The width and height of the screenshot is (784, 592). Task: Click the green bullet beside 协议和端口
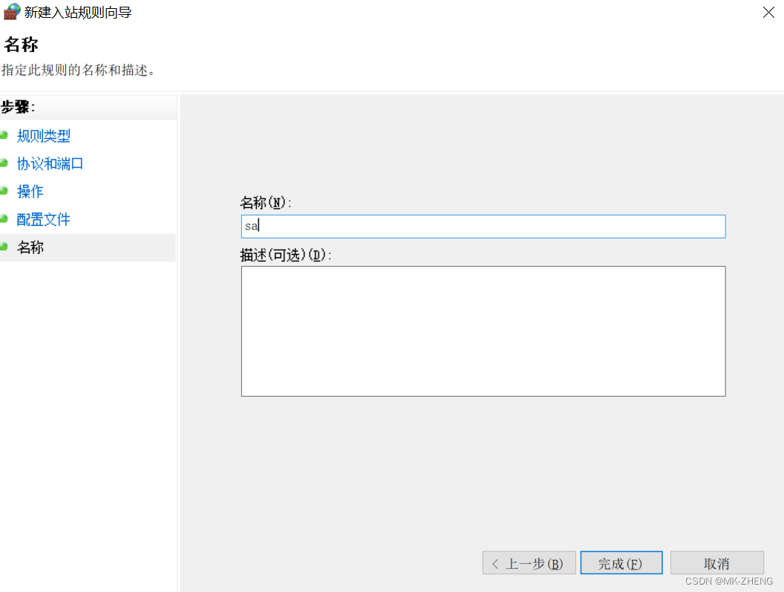[x=4, y=163]
